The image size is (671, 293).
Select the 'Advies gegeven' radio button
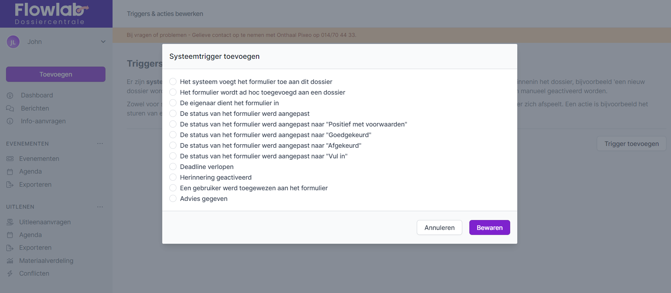pos(173,199)
